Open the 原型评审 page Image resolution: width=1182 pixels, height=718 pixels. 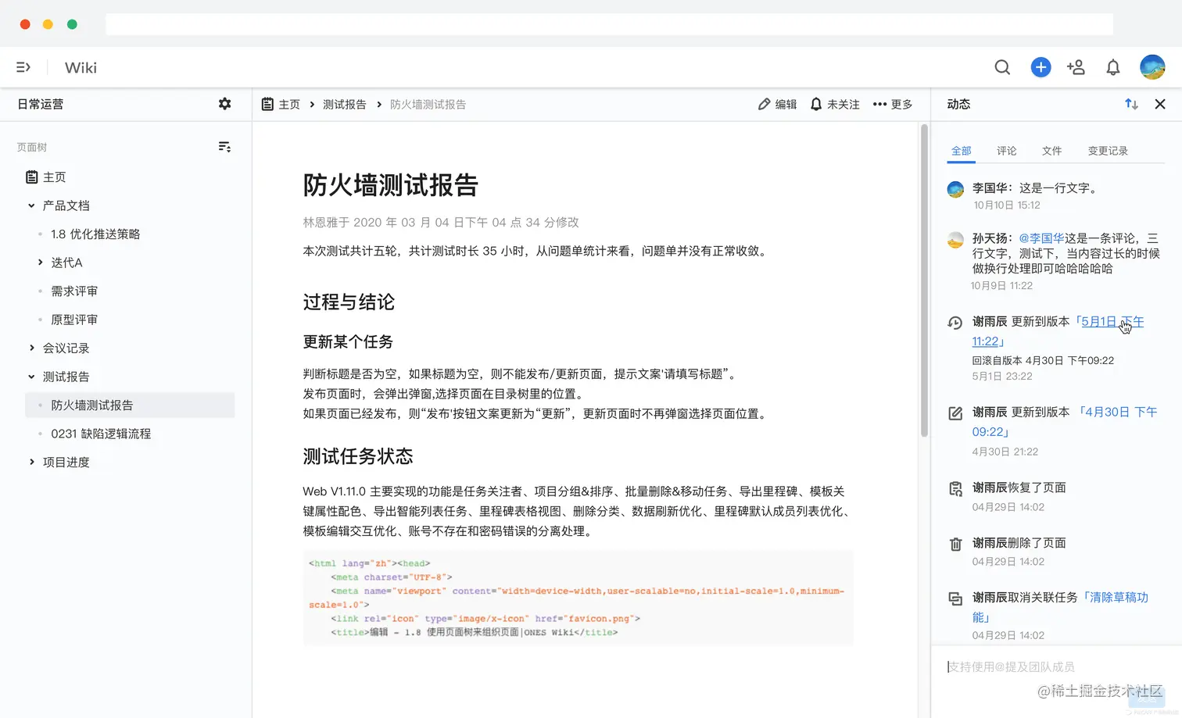point(74,320)
